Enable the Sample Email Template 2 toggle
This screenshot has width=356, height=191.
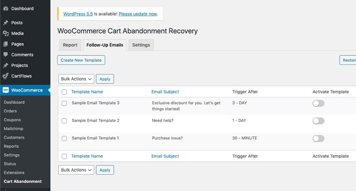click(x=318, y=121)
